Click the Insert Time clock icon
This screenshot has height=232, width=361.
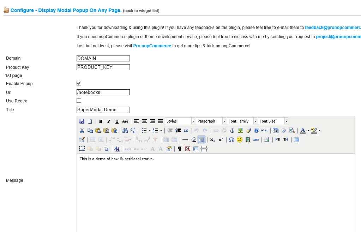click(x=283, y=130)
